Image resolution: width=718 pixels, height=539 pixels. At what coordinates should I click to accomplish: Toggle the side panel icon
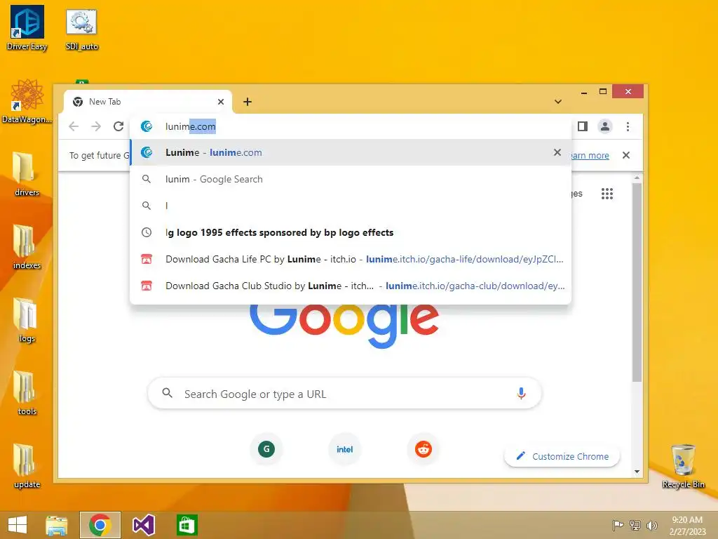click(583, 126)
